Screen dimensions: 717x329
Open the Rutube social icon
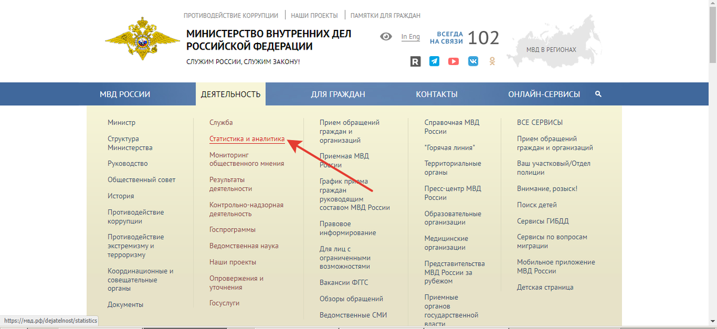(x=415, y=61)
